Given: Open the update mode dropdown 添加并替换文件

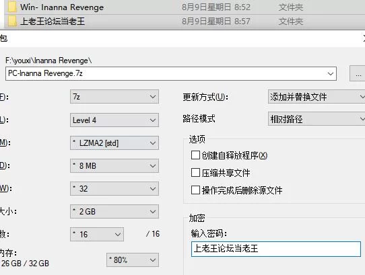Looking at the screenshot, I should point(317,96).
